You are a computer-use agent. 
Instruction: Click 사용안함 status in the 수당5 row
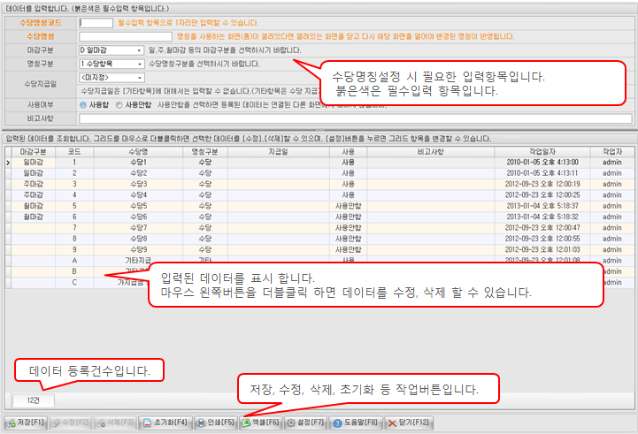(x=349, y=206)
